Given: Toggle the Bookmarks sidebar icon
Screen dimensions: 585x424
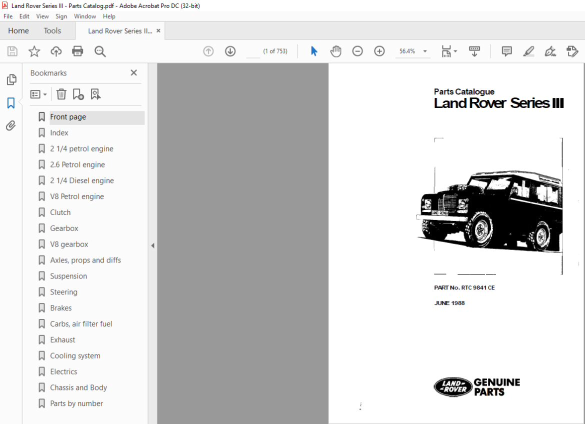Looking at the screenshot, I should [x=11, y=103].
